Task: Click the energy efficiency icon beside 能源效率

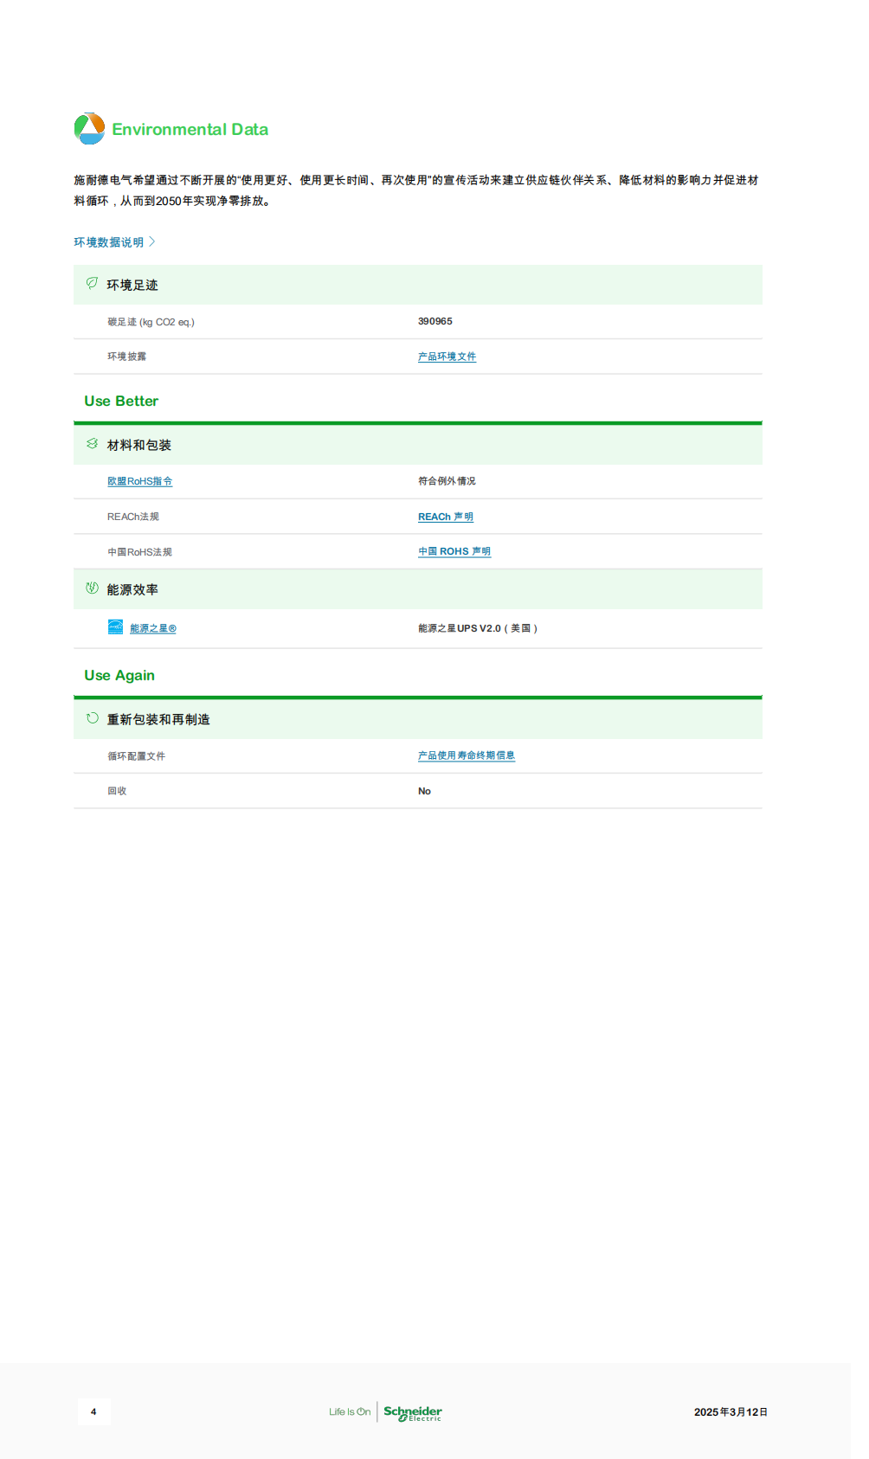Action: coord(92,588)
